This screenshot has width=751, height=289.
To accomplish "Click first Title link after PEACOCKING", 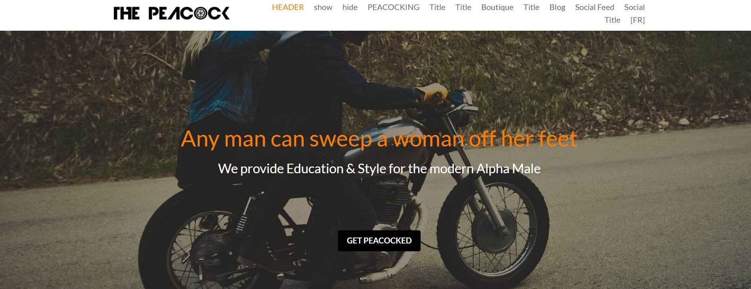I will (437, 7).
